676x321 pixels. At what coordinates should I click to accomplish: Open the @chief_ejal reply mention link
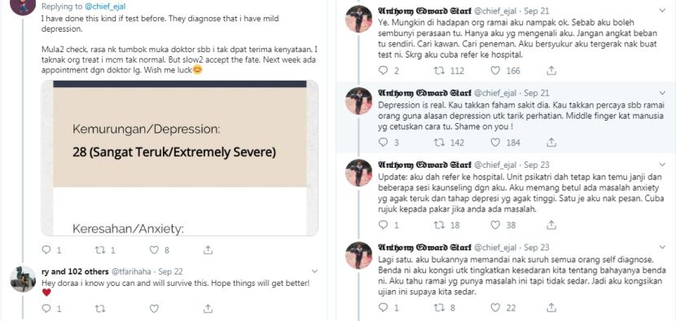click(105, 6)
